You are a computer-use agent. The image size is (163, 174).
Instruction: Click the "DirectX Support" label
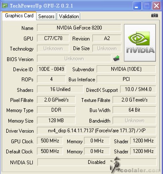(x=102, y=90)
